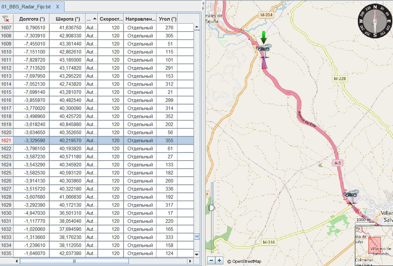Click longitude cell 0,790510
The width and height of the screenshot is (393, 266).
pos(32,28)
